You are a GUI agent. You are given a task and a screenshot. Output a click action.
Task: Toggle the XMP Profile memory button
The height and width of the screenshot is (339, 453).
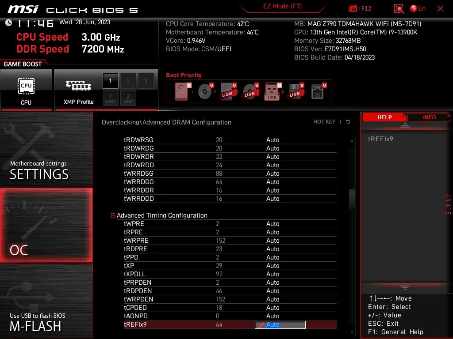click(x=78, y=90)
